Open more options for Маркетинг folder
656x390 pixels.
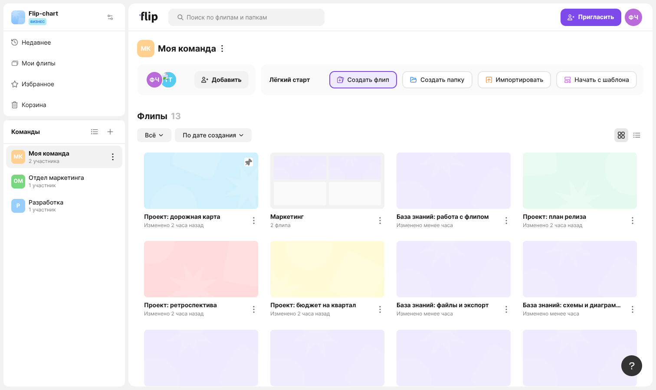pyautogui.click(x=380, y=221)
